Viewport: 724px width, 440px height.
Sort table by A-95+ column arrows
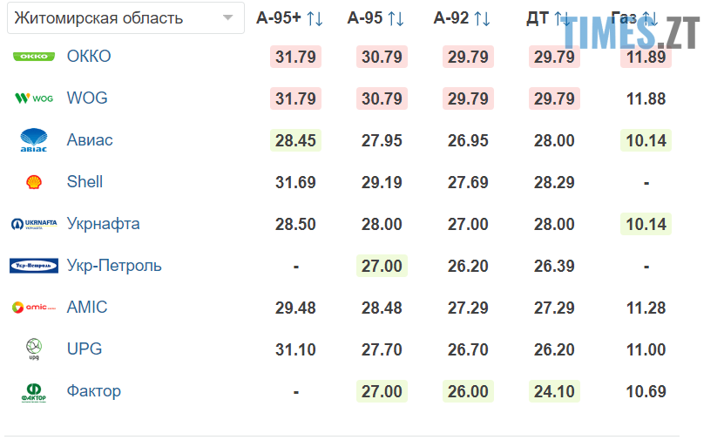point(315,18)
